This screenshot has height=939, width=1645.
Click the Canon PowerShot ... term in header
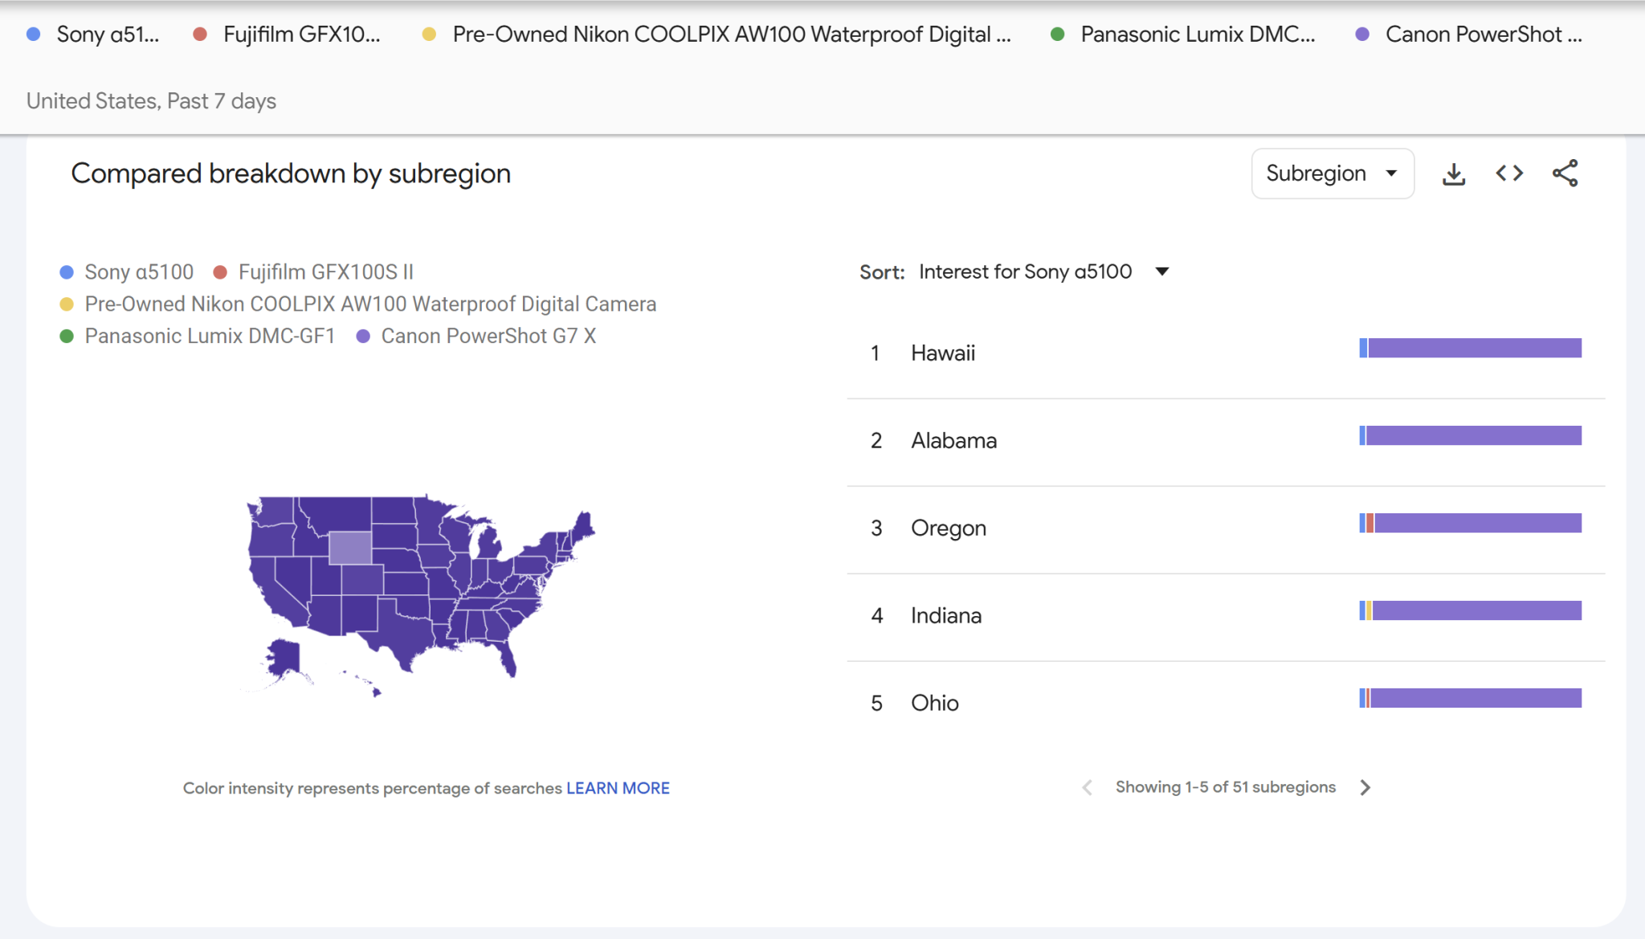point(1469,35)
